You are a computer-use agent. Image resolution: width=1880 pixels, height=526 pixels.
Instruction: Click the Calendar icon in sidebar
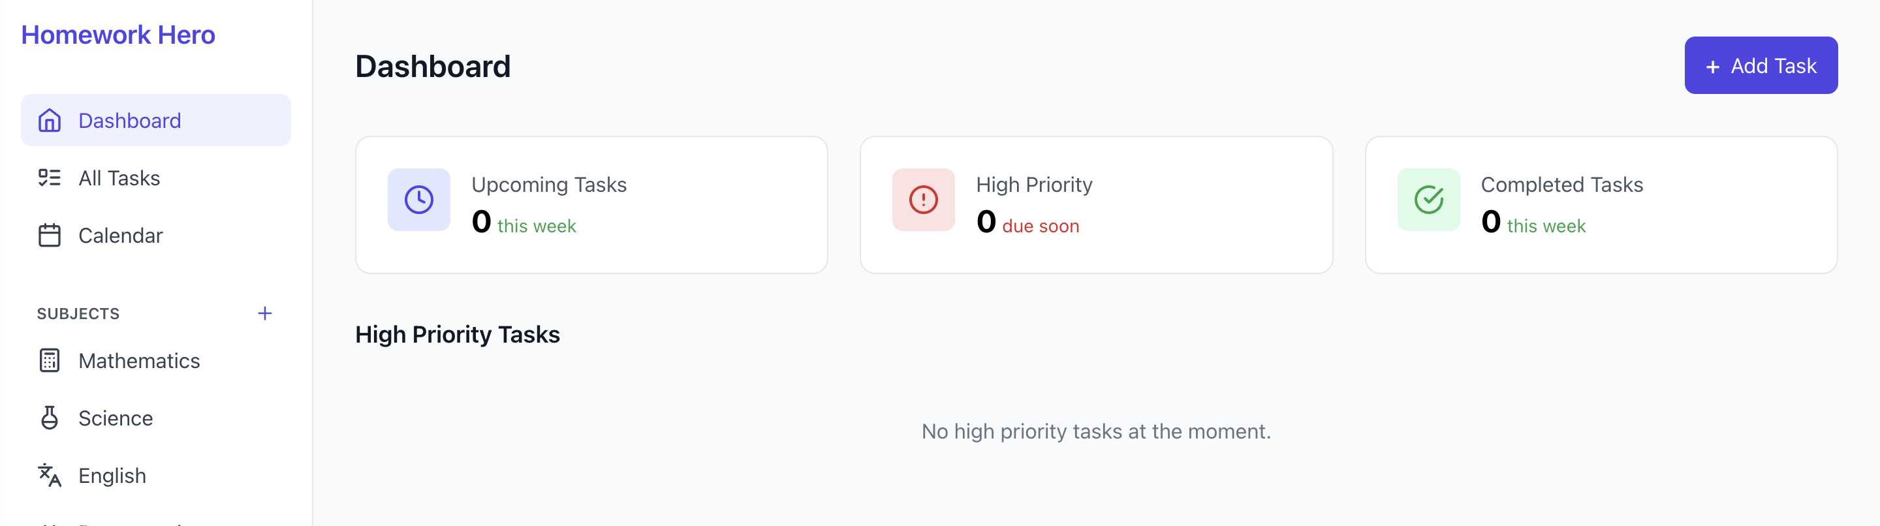[50, 236]
